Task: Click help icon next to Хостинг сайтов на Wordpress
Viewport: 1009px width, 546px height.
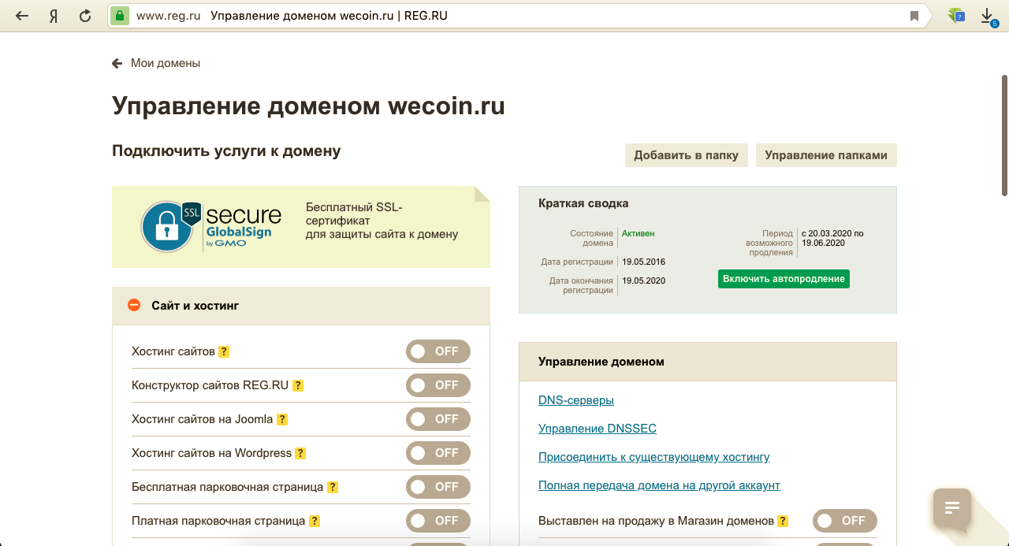Action: pyautogui.click(x=300, y=453)
